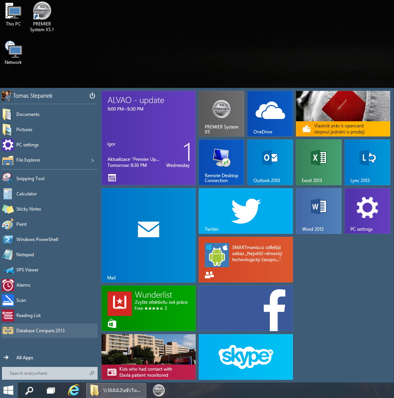The width and height of the screenshot is (394, 398).
Task: Switch to the \\10.0.0.2 folder window
Action: coord(116,390)
